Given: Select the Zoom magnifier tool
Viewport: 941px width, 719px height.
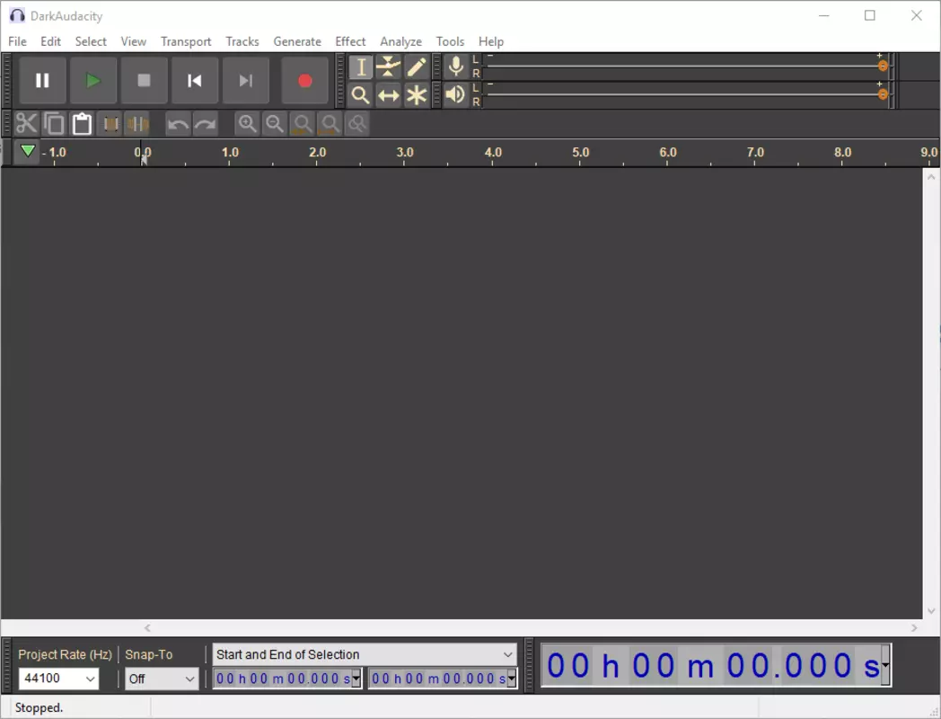Looking at the screenshot, I should tap(361, 95).
